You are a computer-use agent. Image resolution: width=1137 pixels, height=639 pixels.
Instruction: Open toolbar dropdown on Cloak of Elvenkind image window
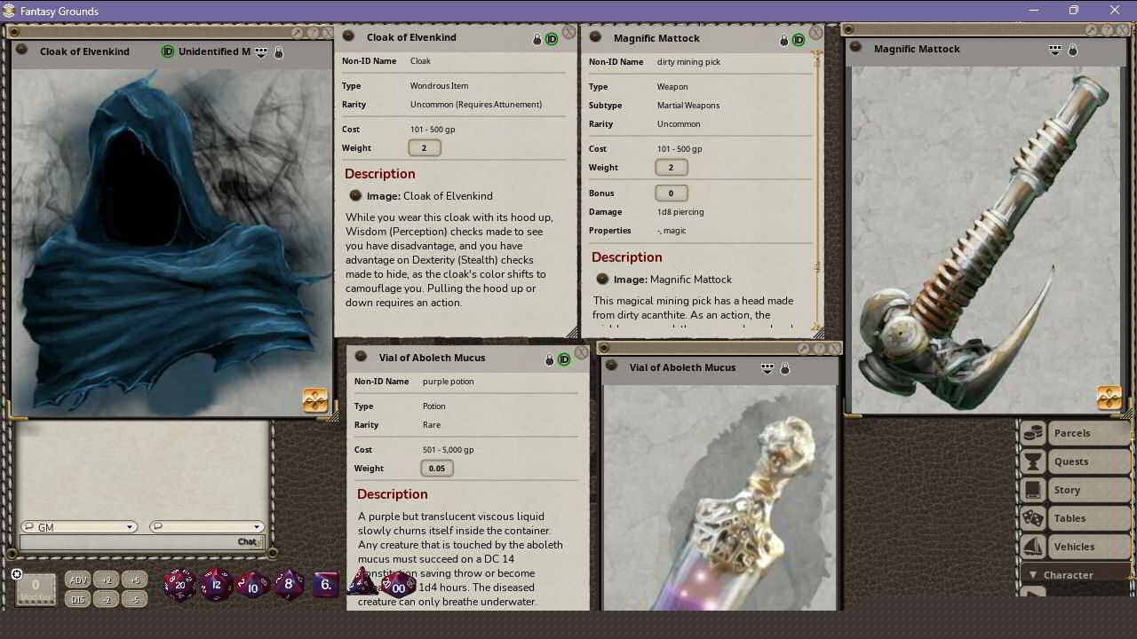[x=261, y=52]
